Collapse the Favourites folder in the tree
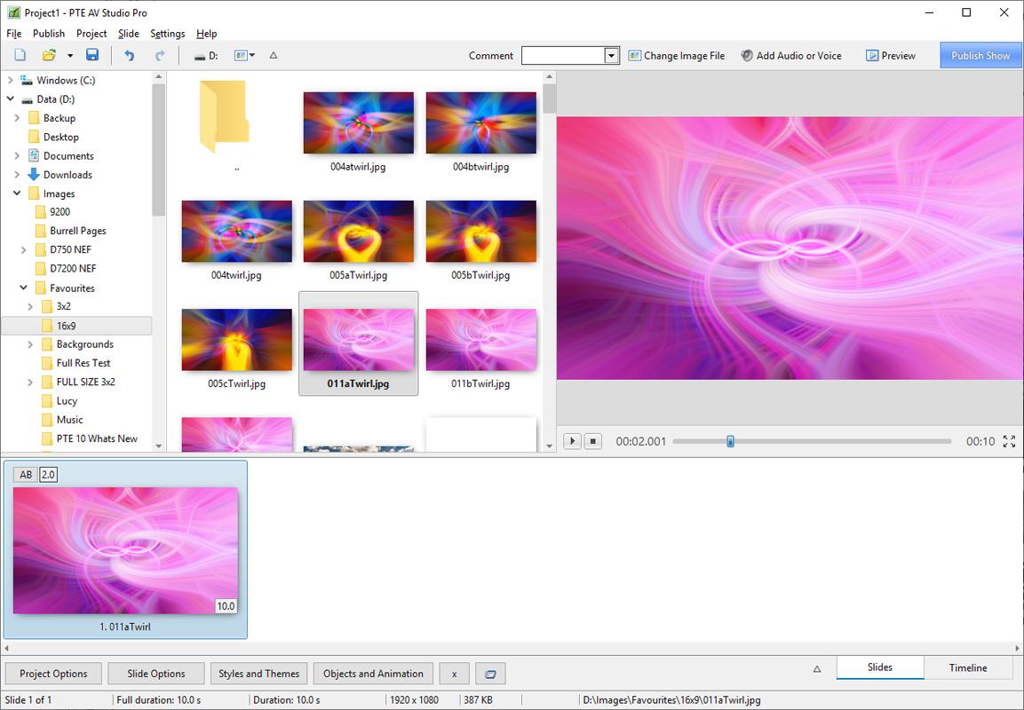The image size is (1024, 710). pyautogui.click(x=23, y=288)
